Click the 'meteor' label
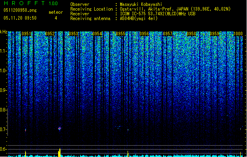This screenshot has height=157, width=247. point(56,12)
